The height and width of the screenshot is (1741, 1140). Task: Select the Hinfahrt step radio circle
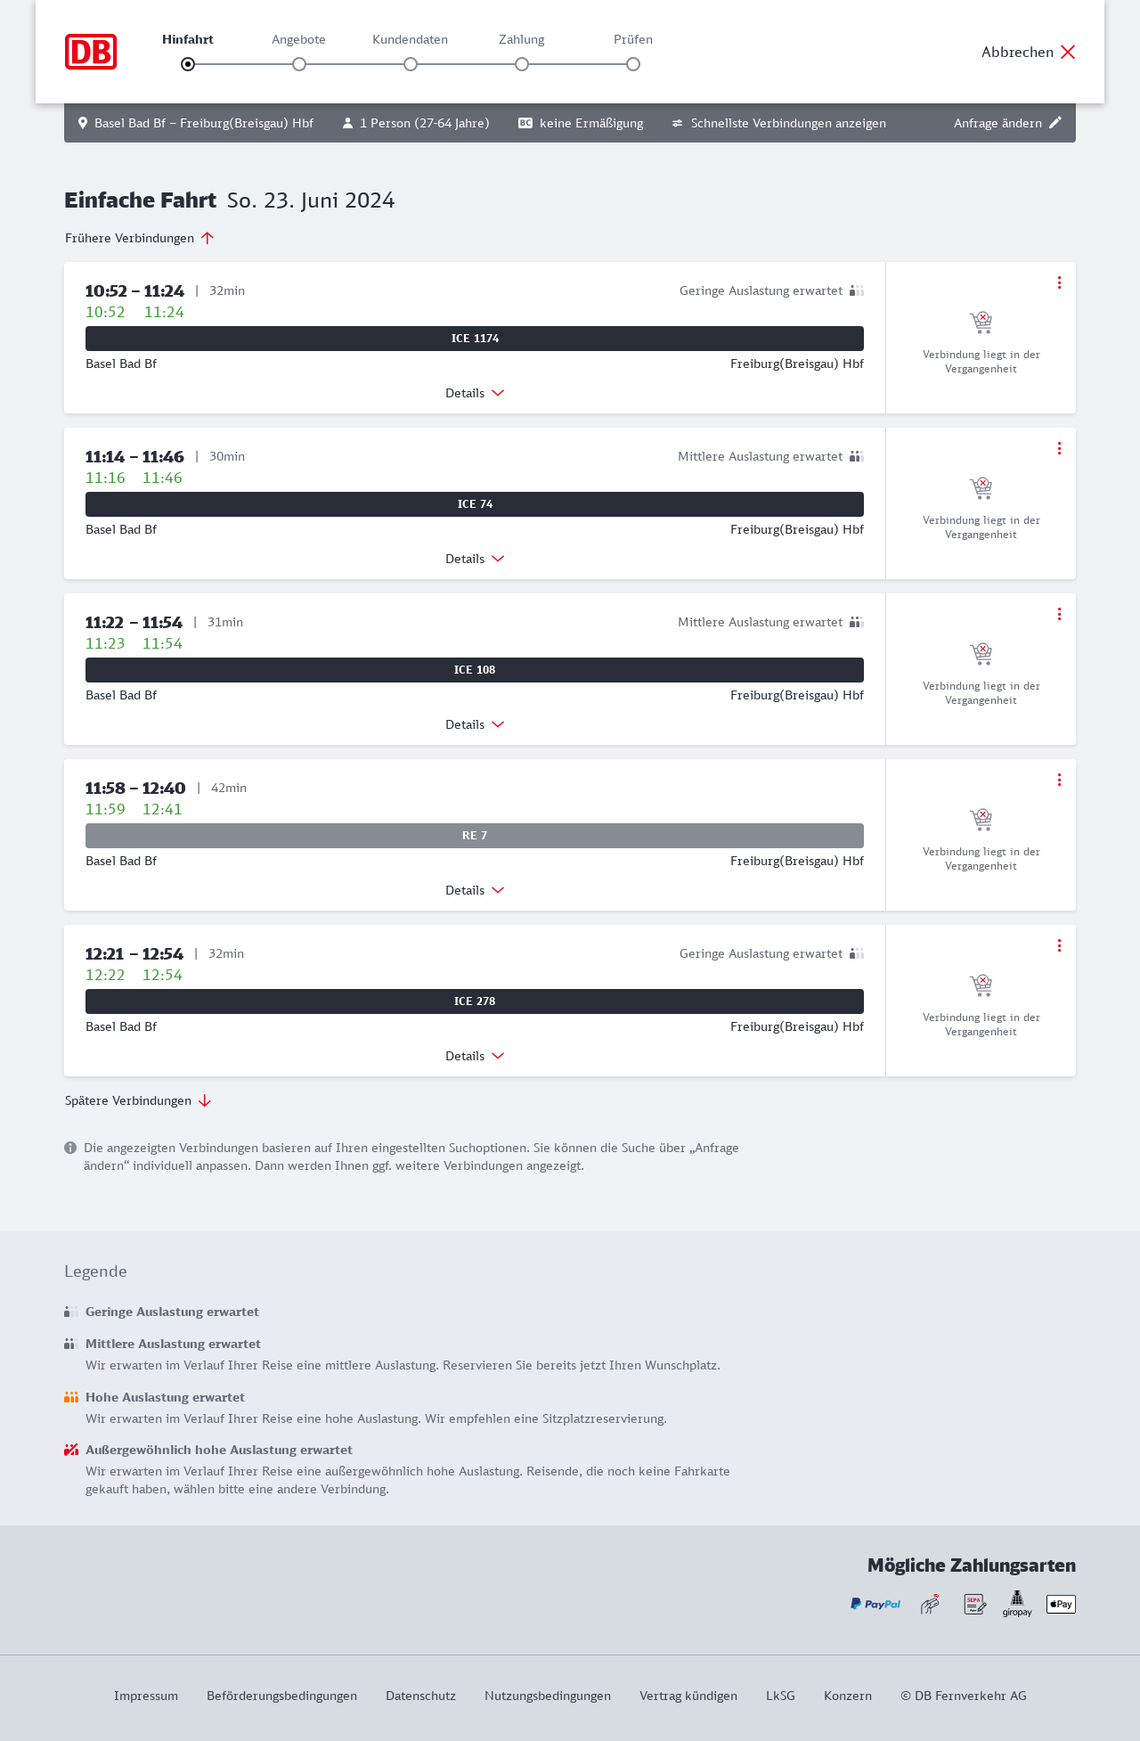[x=188, y=64]
